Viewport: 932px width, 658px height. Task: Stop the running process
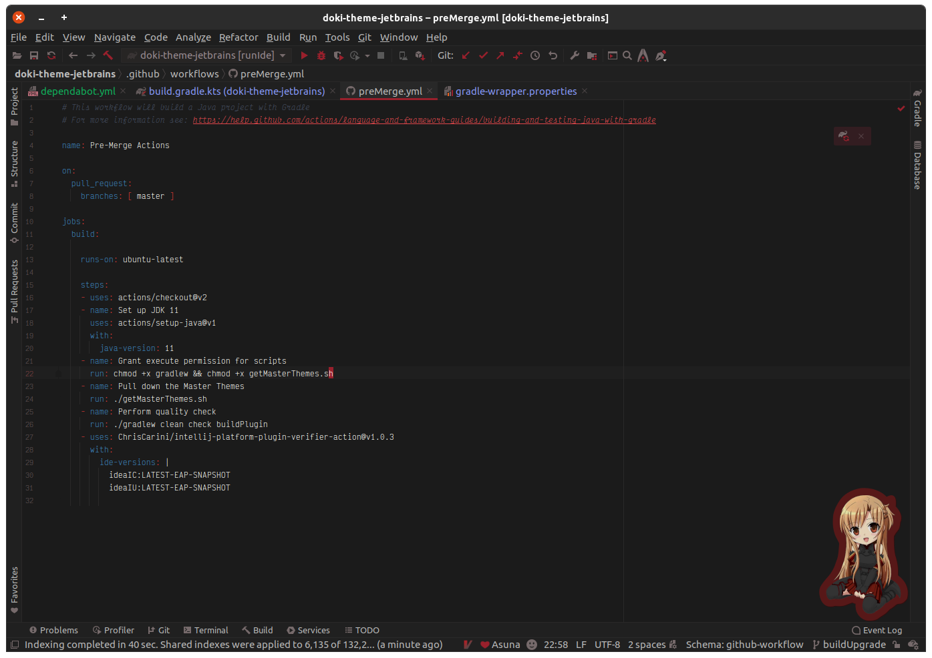tap(381, 55)
